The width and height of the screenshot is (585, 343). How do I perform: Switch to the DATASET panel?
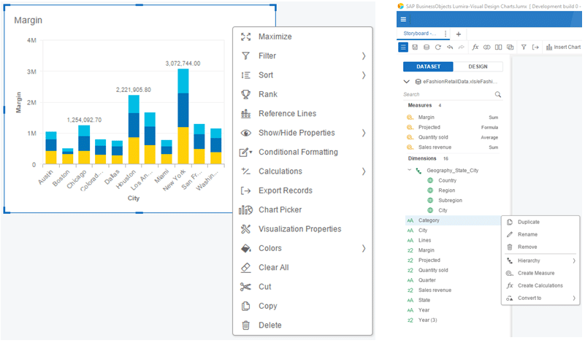[x=428, y=66]
